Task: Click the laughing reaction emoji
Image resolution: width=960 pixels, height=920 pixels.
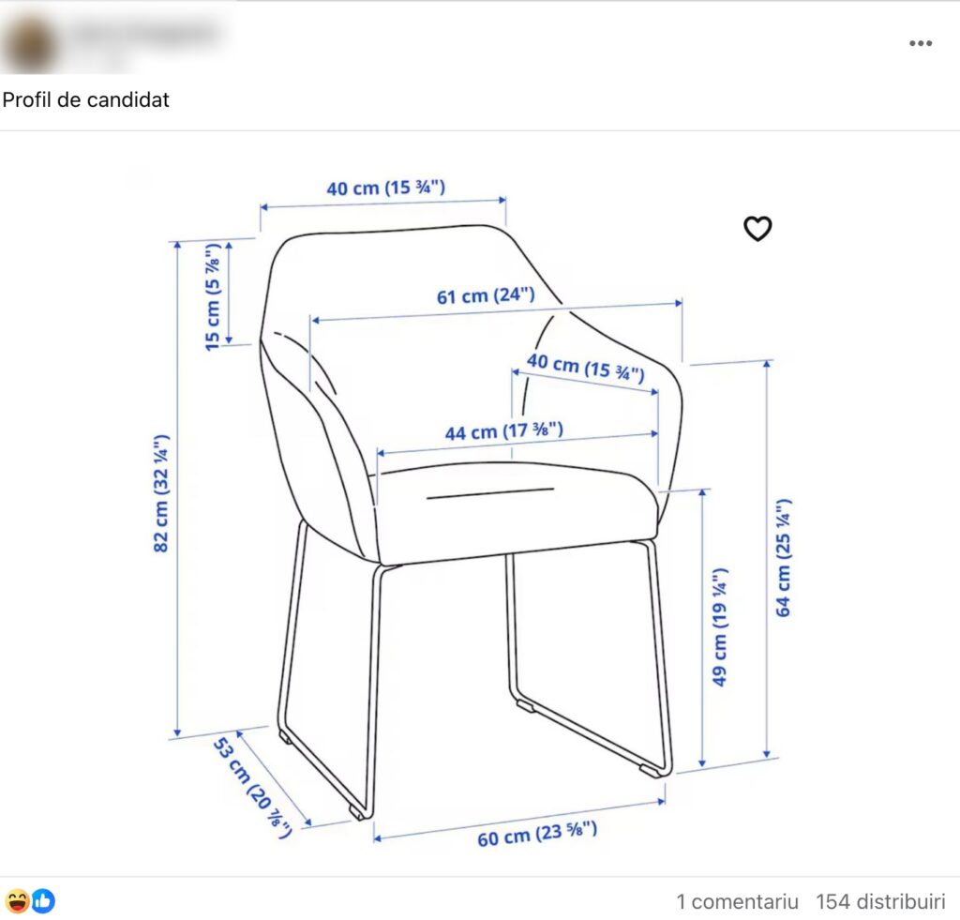Action: pyautogui.click(x=17, y=901)
